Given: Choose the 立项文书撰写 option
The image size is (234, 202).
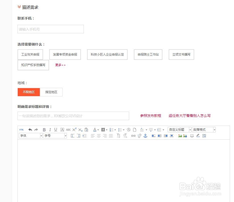Looking at the screenshot, I should coord(181,55).
